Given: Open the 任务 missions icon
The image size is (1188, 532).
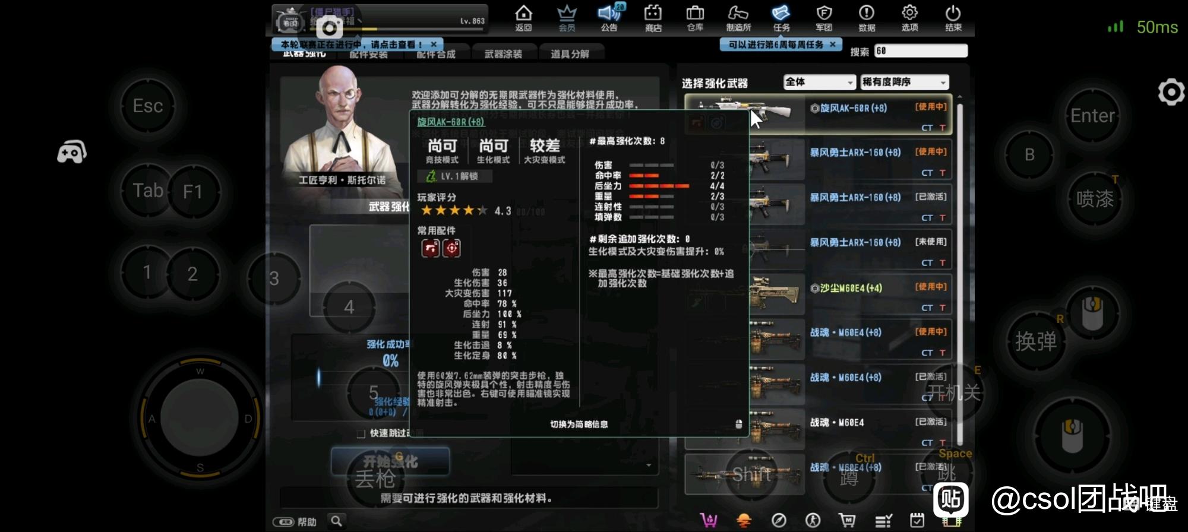Looking at the screenshot, I should [781, 18].
